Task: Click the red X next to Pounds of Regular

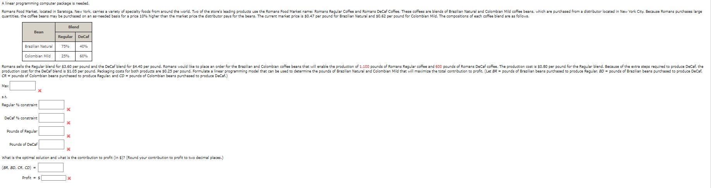Action: 68,136
